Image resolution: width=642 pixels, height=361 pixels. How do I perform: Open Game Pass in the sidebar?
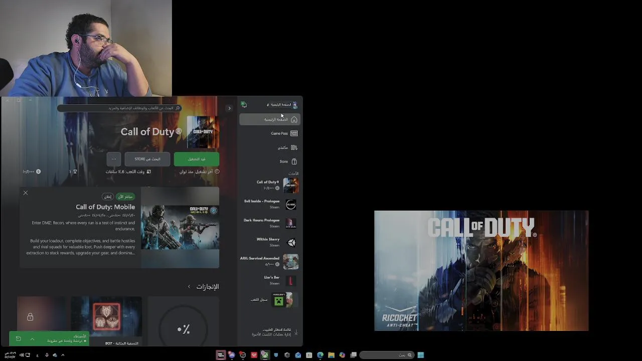point(270,133)
